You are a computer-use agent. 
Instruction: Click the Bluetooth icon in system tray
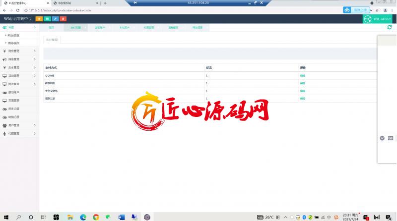[x=304, y=217]
